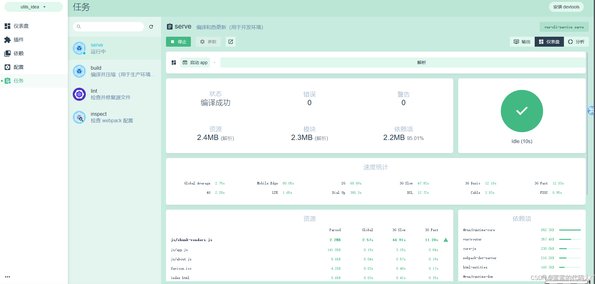Open the task parameters (参数) button
The height and width of the screenshot is (284, 595).
click(208, 42)
